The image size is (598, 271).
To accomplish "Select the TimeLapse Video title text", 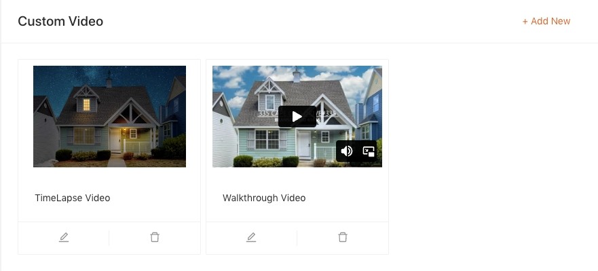I will point(73,198).
